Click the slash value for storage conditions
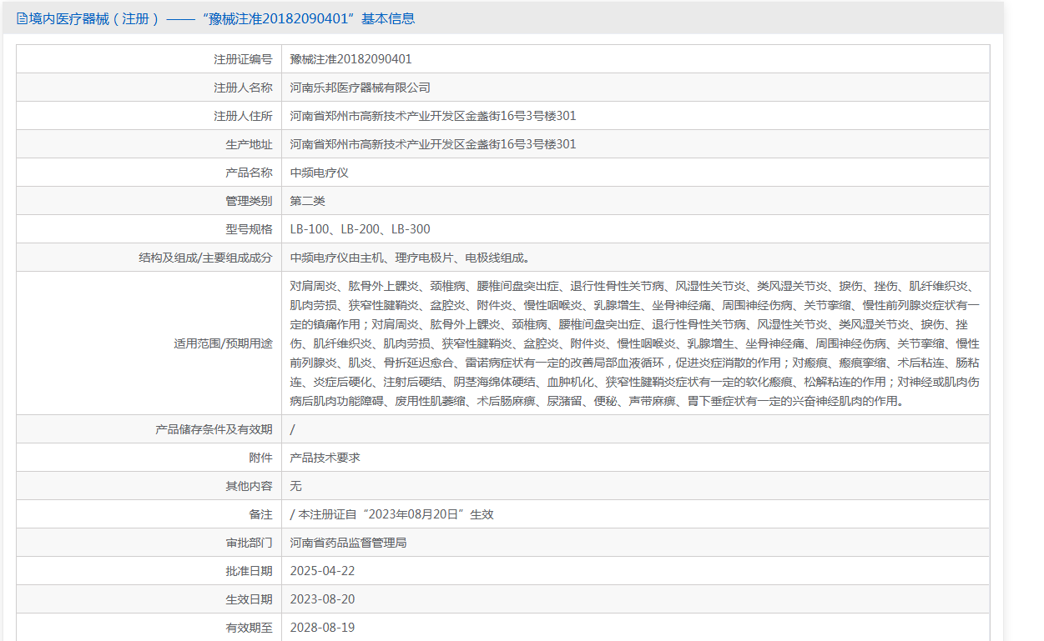 click(x=292, y=429)
